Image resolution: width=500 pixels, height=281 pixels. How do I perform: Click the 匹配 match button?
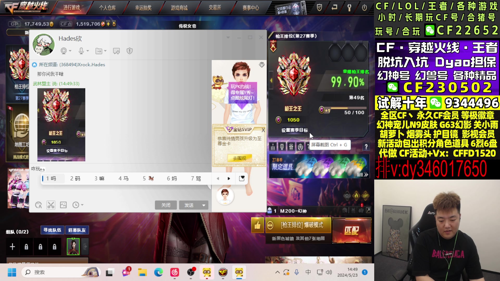click(x=352, y=231)
